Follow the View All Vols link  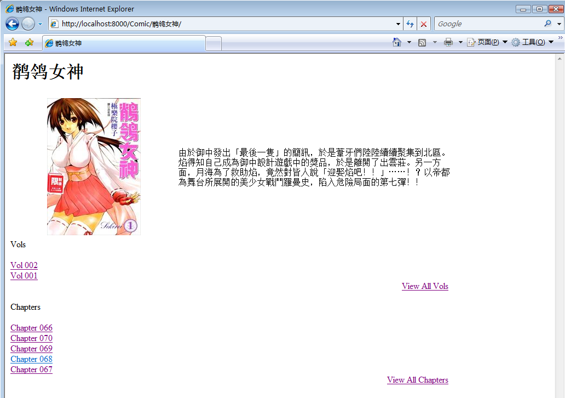[x=425, y=286]
